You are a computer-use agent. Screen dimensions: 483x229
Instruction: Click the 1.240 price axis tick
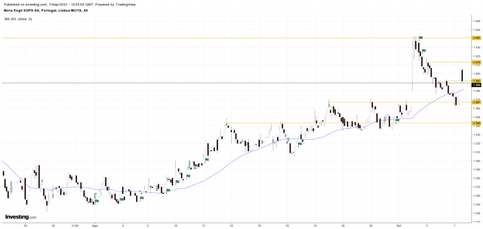[477, 213]
